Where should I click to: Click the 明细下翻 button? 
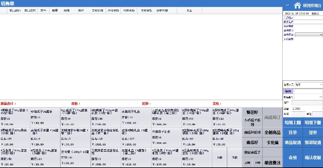tap(313, 123)
